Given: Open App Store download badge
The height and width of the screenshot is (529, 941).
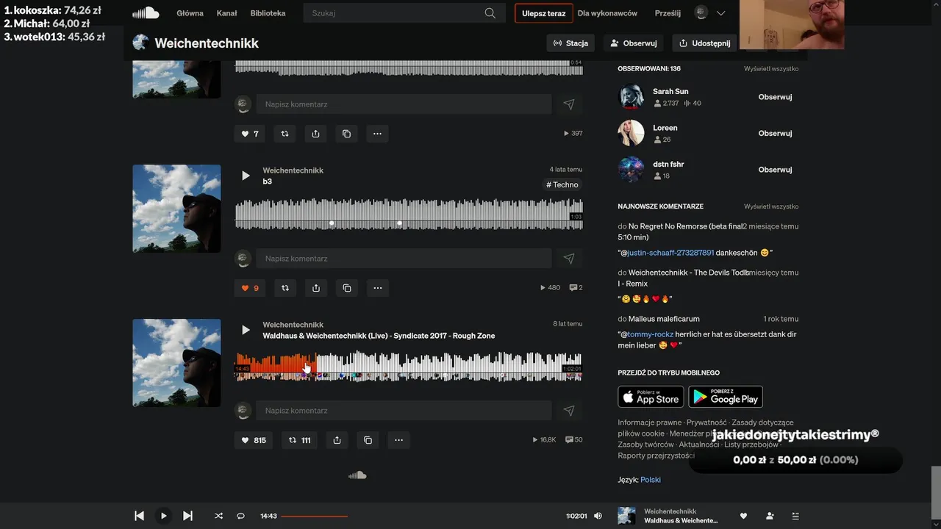Looking at the screenshot, I should click(x=651, y=397).
